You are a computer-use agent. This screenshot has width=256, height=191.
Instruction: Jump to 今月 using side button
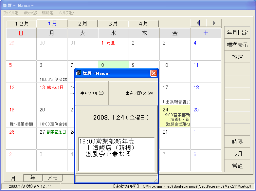pyautogui.click(x=237, y=154)
